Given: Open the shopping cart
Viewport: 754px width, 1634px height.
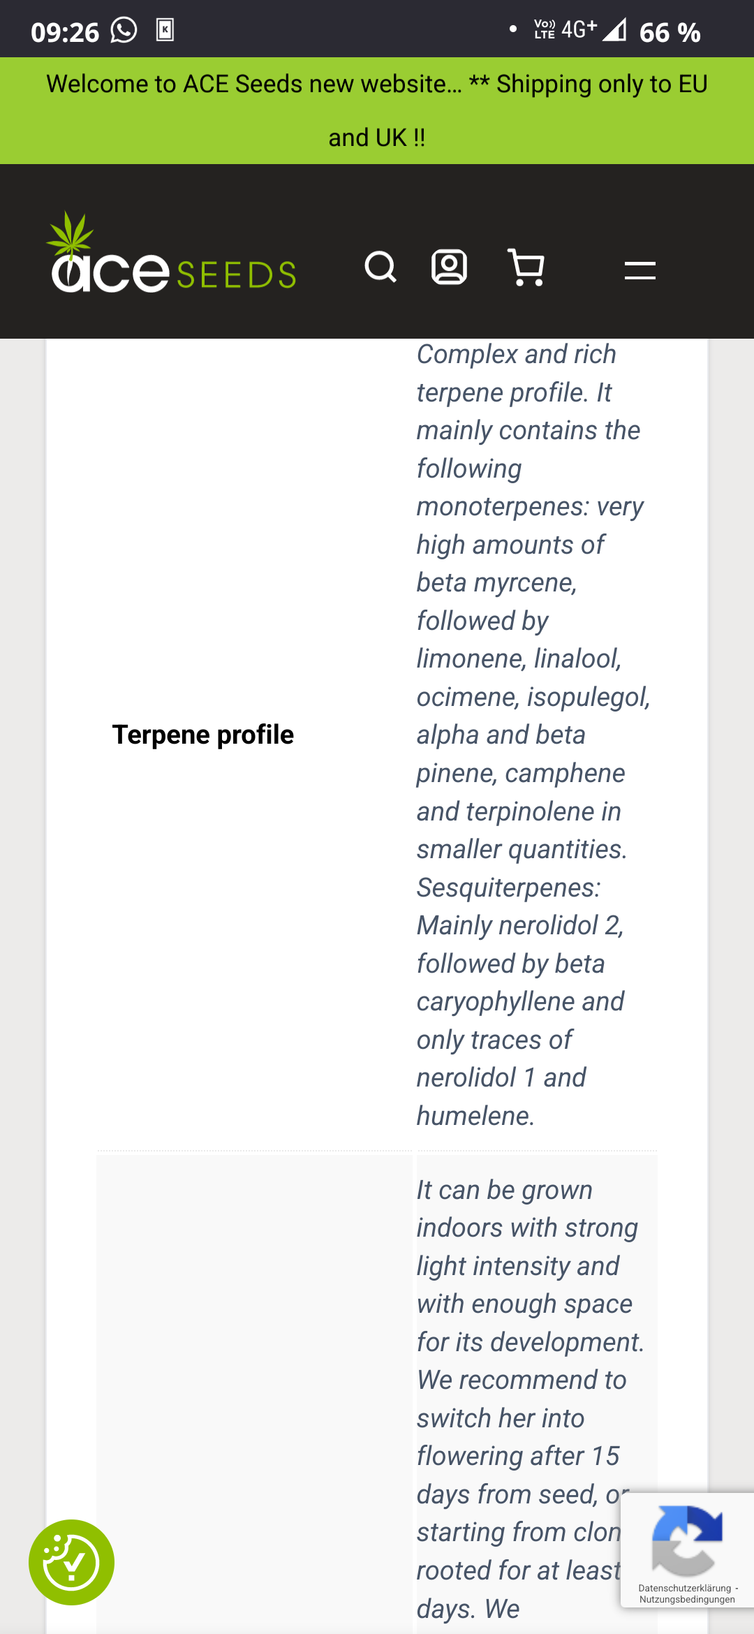Looking at the screenshot, I should pyautogui.click(x=526, y=267).
